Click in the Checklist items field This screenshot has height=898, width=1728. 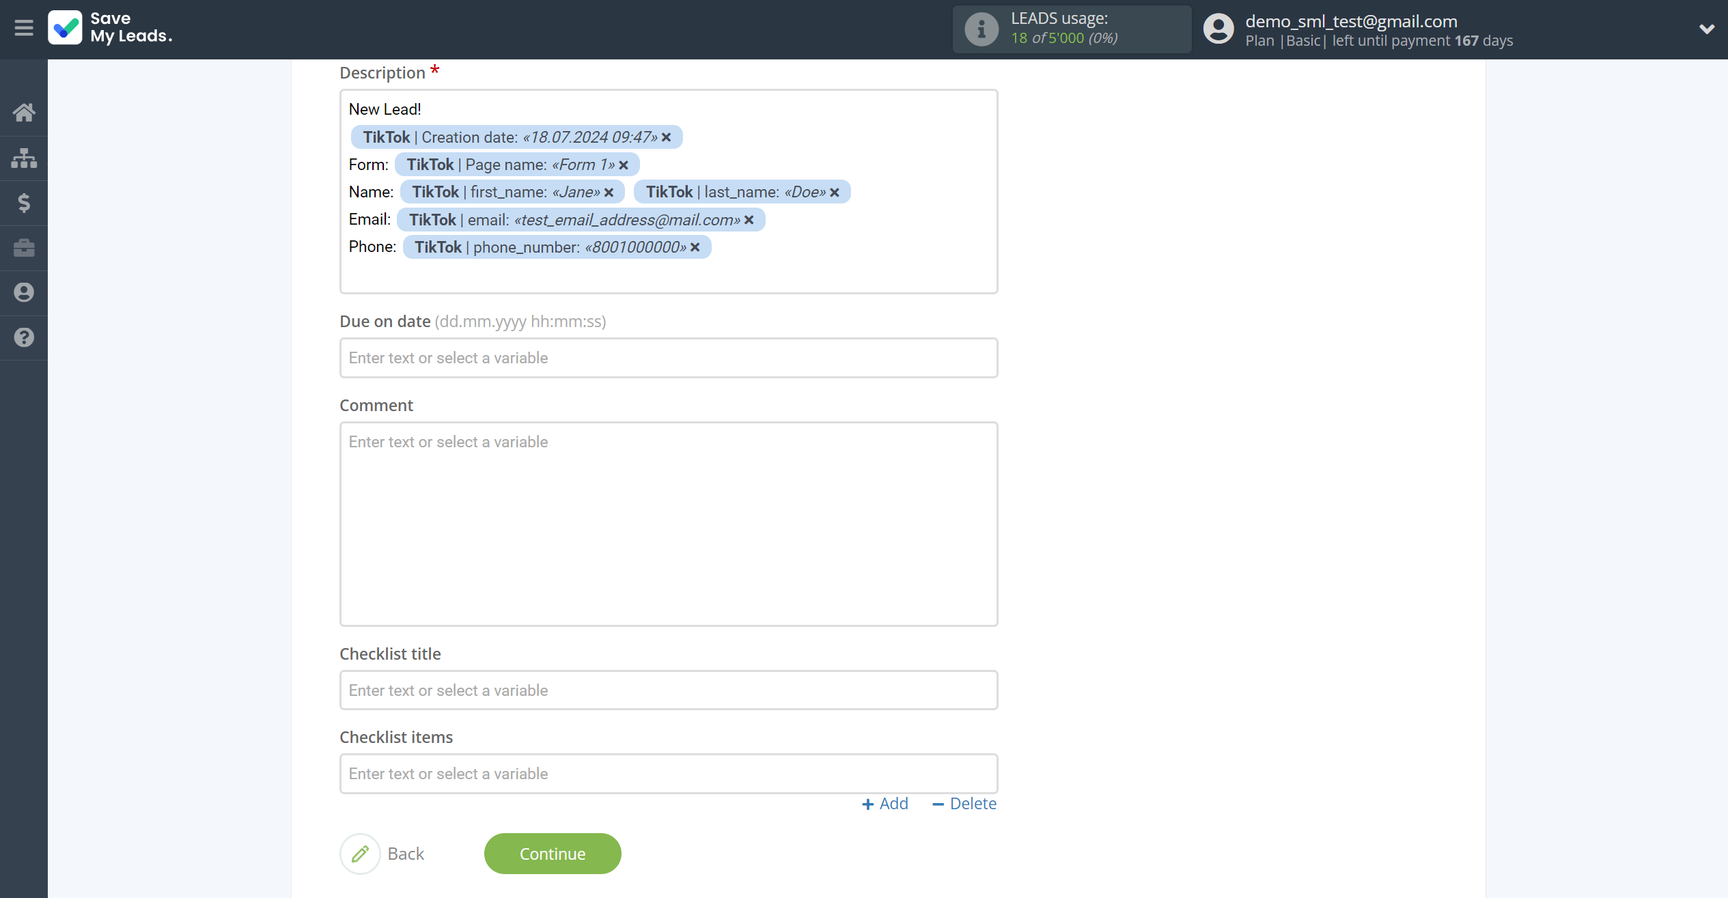point(669,774)
